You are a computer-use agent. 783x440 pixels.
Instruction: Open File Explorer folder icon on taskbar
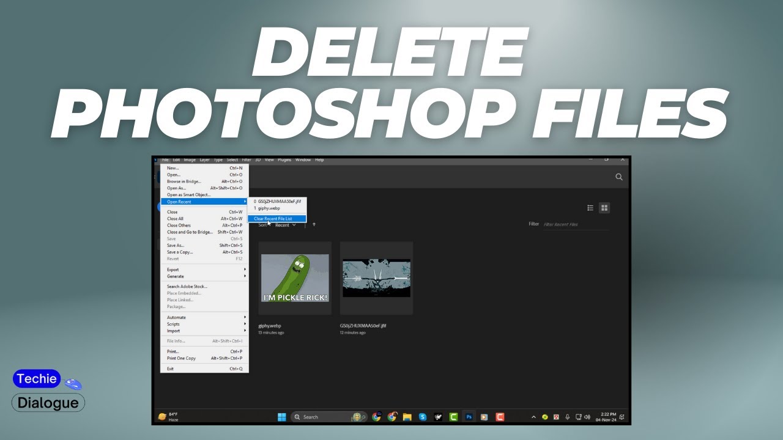407,417
